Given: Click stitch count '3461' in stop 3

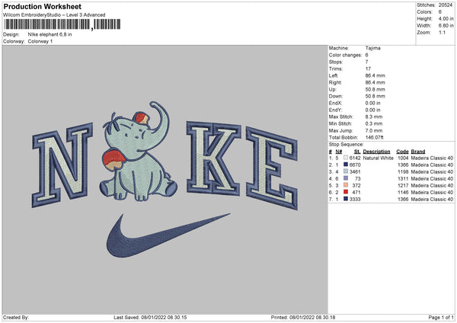Looking at the screenshot, I should (x=355, y=171).
